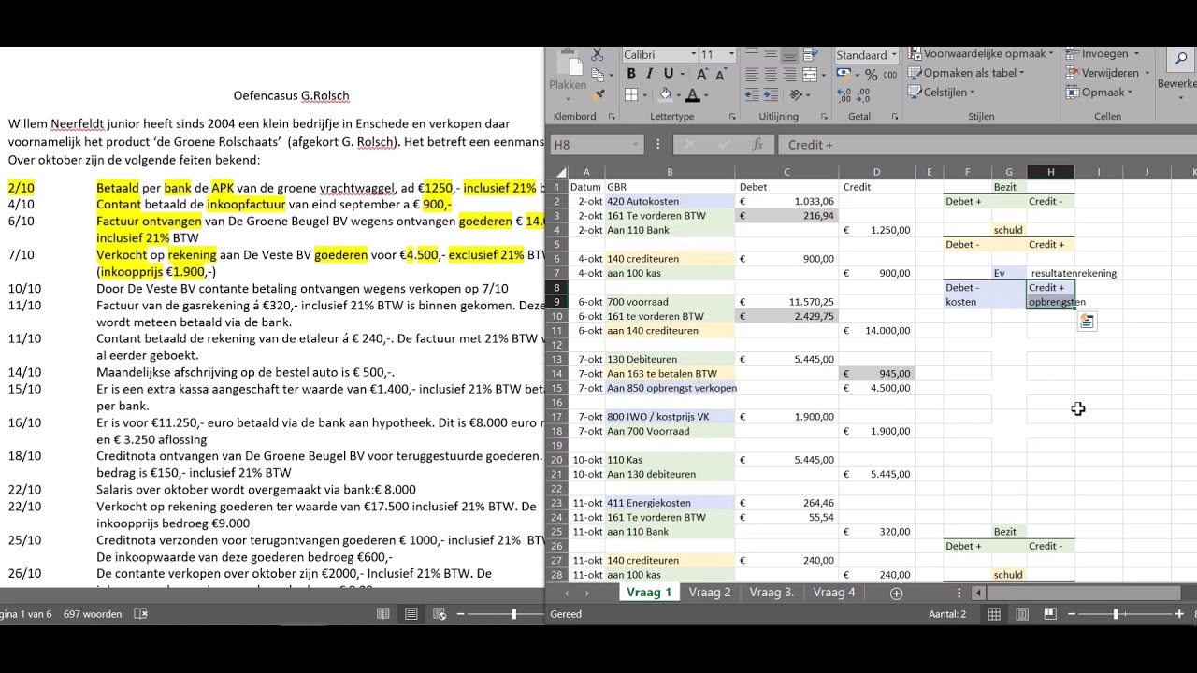Click Excel Page Layout view icon
This screenshot has height=673, width=1197.
[1022, 614]
